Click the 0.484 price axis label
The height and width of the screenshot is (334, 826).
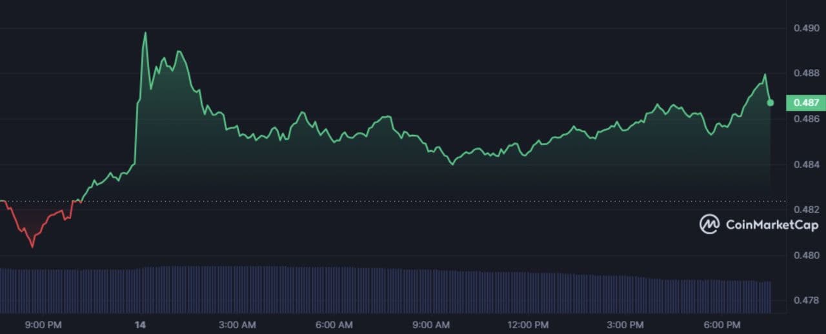tap(805, 164)
